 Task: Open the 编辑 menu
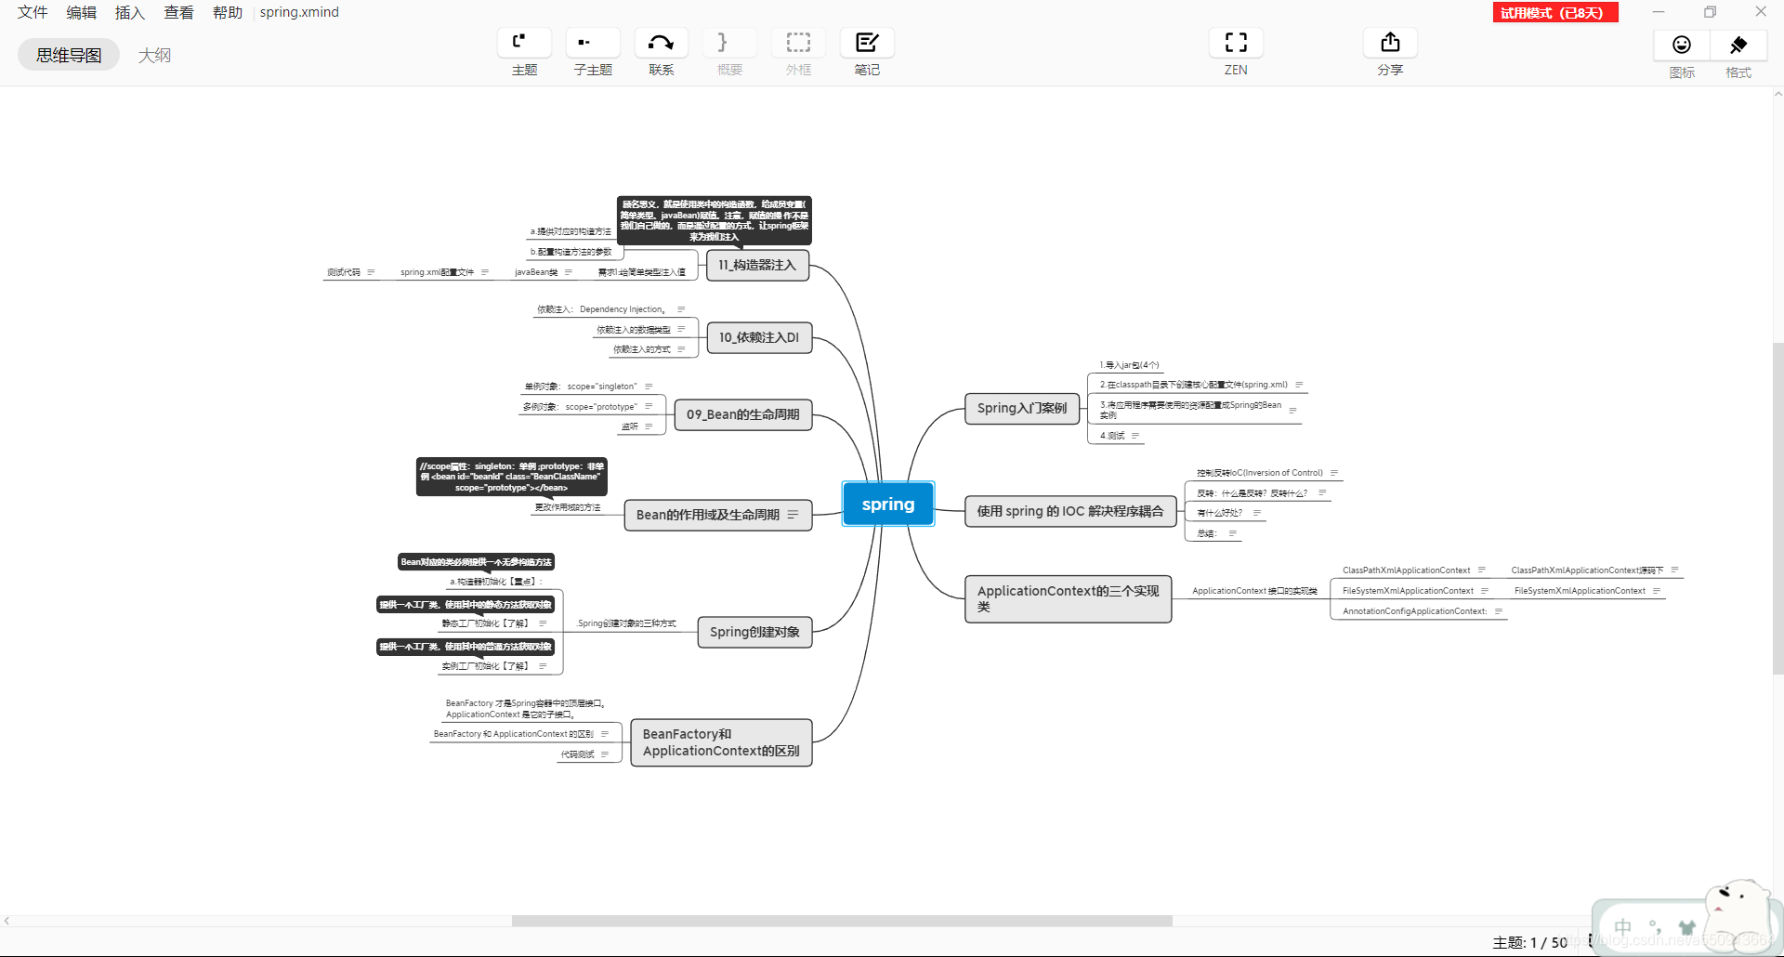tap(82, 12)
